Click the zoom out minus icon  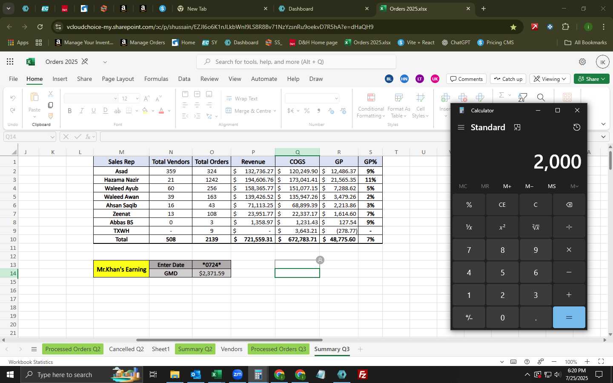pos(554,362)
